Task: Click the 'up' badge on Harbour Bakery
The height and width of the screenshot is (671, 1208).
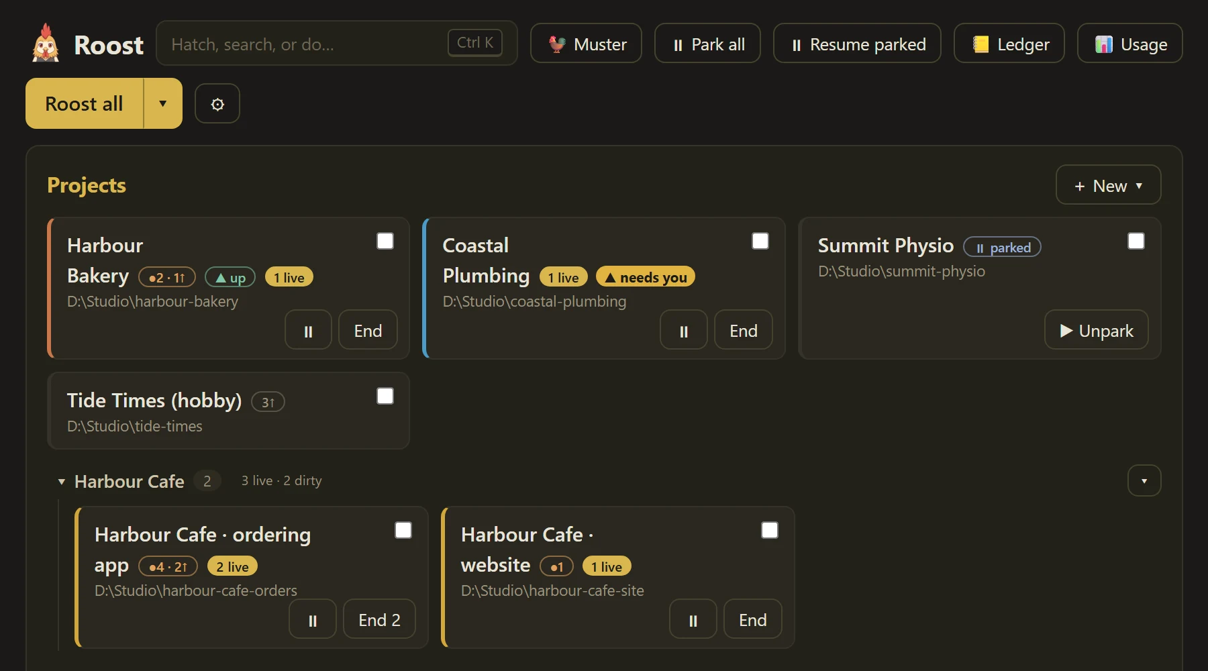Action: point(230,277)
